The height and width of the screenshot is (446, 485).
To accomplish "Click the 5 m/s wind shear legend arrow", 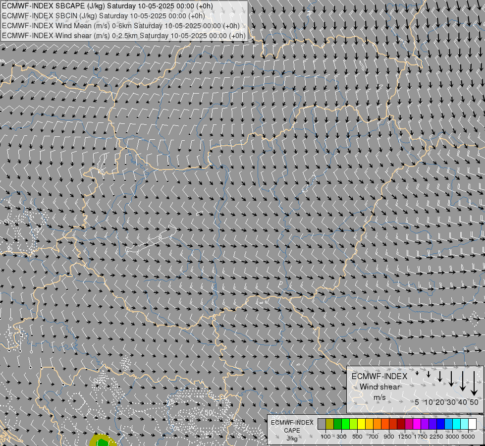I will click(x=417, y=373).
